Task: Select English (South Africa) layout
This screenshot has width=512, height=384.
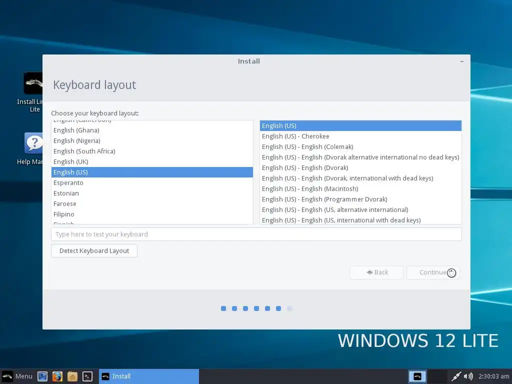Action: click(x=152, y=151)
